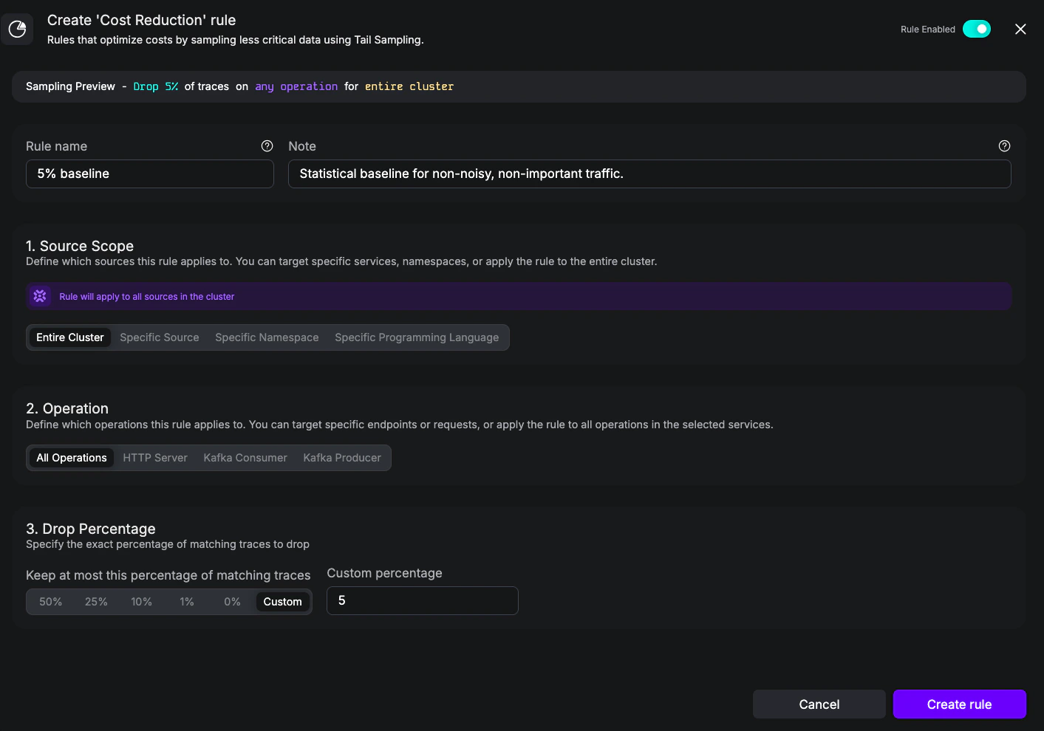This screenshot has width=1044, height=731.
Task: Choose Specific Programming Language scope
Action: [417, 337]
